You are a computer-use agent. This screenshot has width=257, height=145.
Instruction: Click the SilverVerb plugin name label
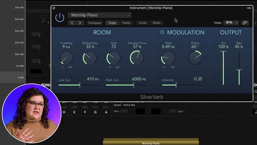click(152, 97)
